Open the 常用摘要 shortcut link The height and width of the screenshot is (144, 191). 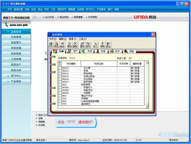(78, 17)
